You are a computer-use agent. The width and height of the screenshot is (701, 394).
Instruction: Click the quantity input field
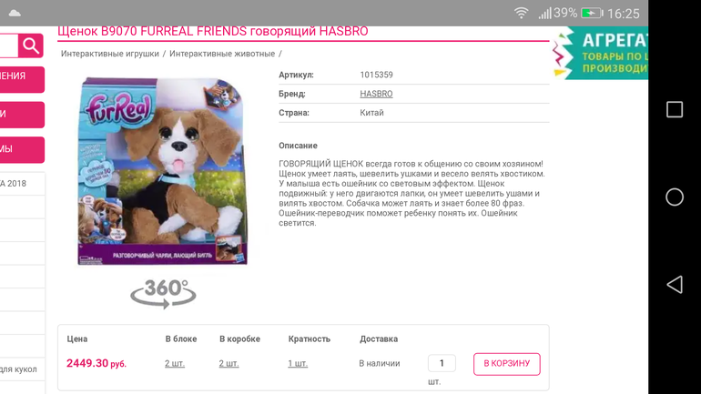pyautogui.click(x=442, y=363)
